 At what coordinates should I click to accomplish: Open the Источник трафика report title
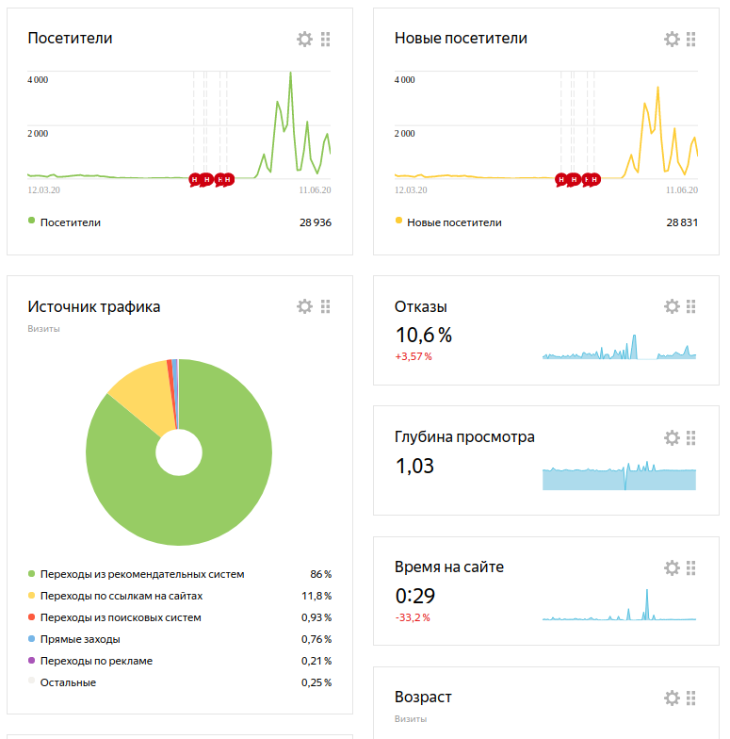coord(94,306)
